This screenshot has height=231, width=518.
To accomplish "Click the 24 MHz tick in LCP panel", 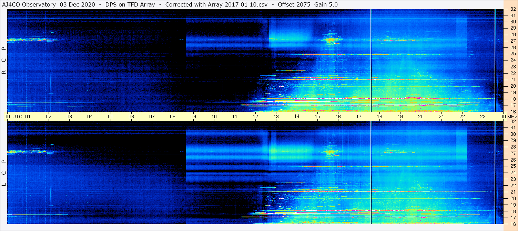I will point(512,173).
